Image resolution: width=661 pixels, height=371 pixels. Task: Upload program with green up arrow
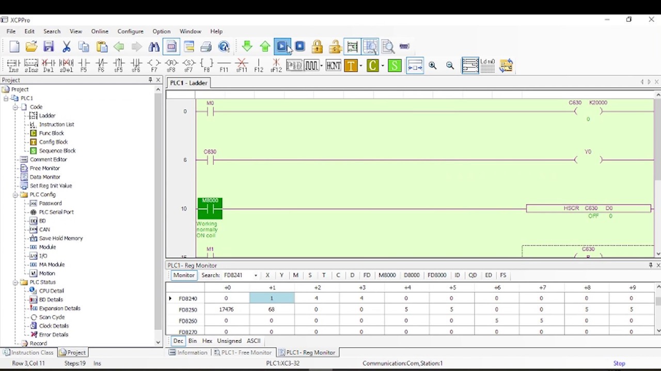point(265,47)
